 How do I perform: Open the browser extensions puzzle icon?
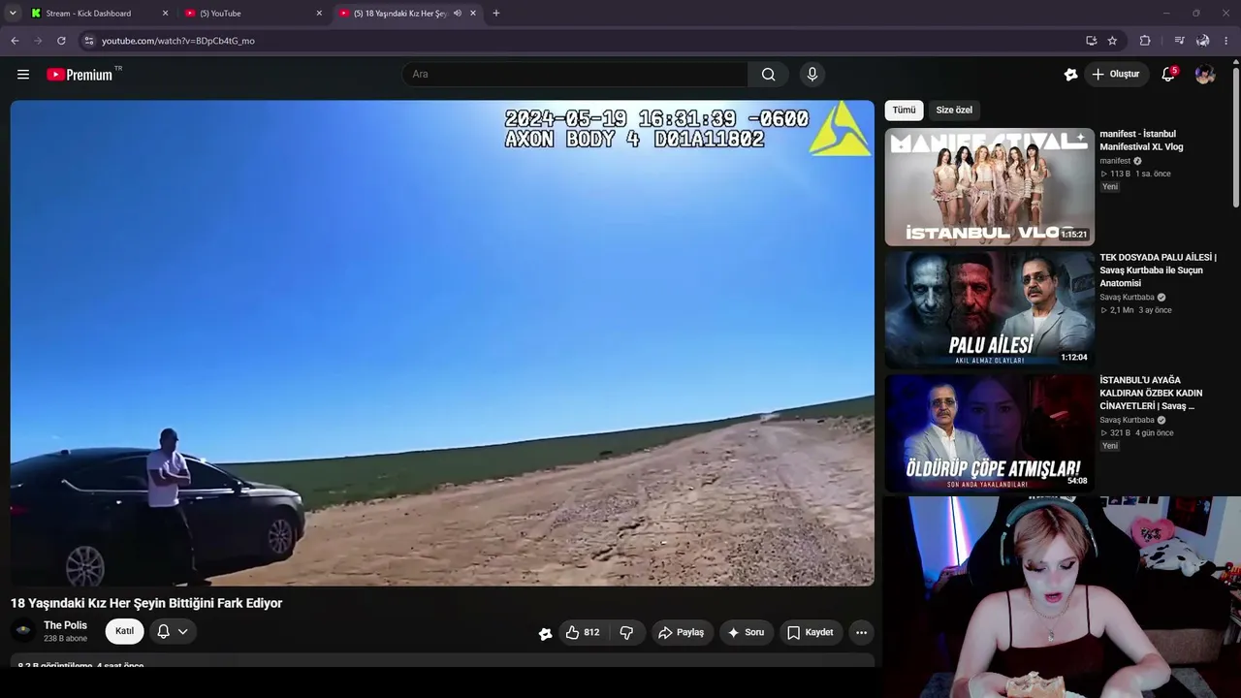[x=1145, y=41]
